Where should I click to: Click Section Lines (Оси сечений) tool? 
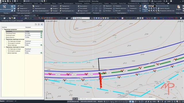coord(83,8)
